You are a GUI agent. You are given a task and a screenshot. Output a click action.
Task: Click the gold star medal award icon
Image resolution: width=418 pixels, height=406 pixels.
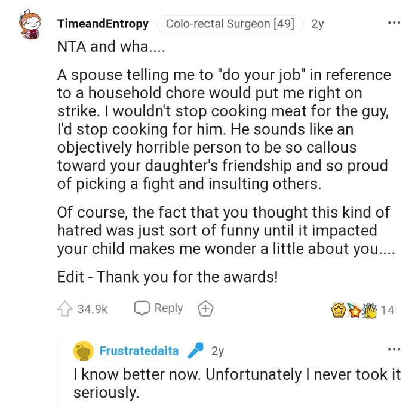point(339,310)
